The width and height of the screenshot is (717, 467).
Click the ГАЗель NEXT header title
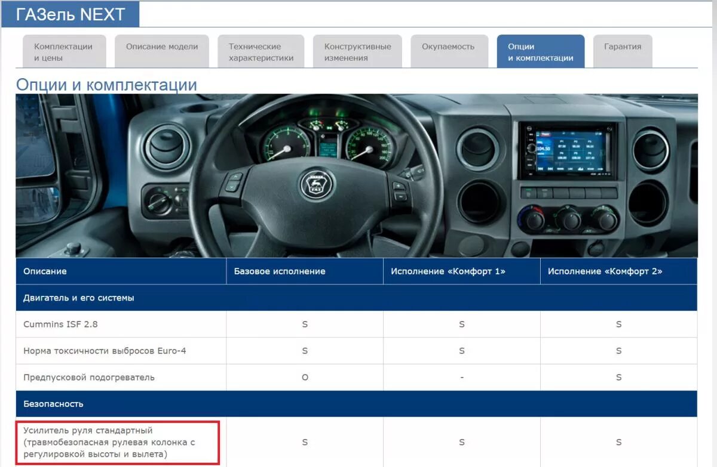(71, 15)
